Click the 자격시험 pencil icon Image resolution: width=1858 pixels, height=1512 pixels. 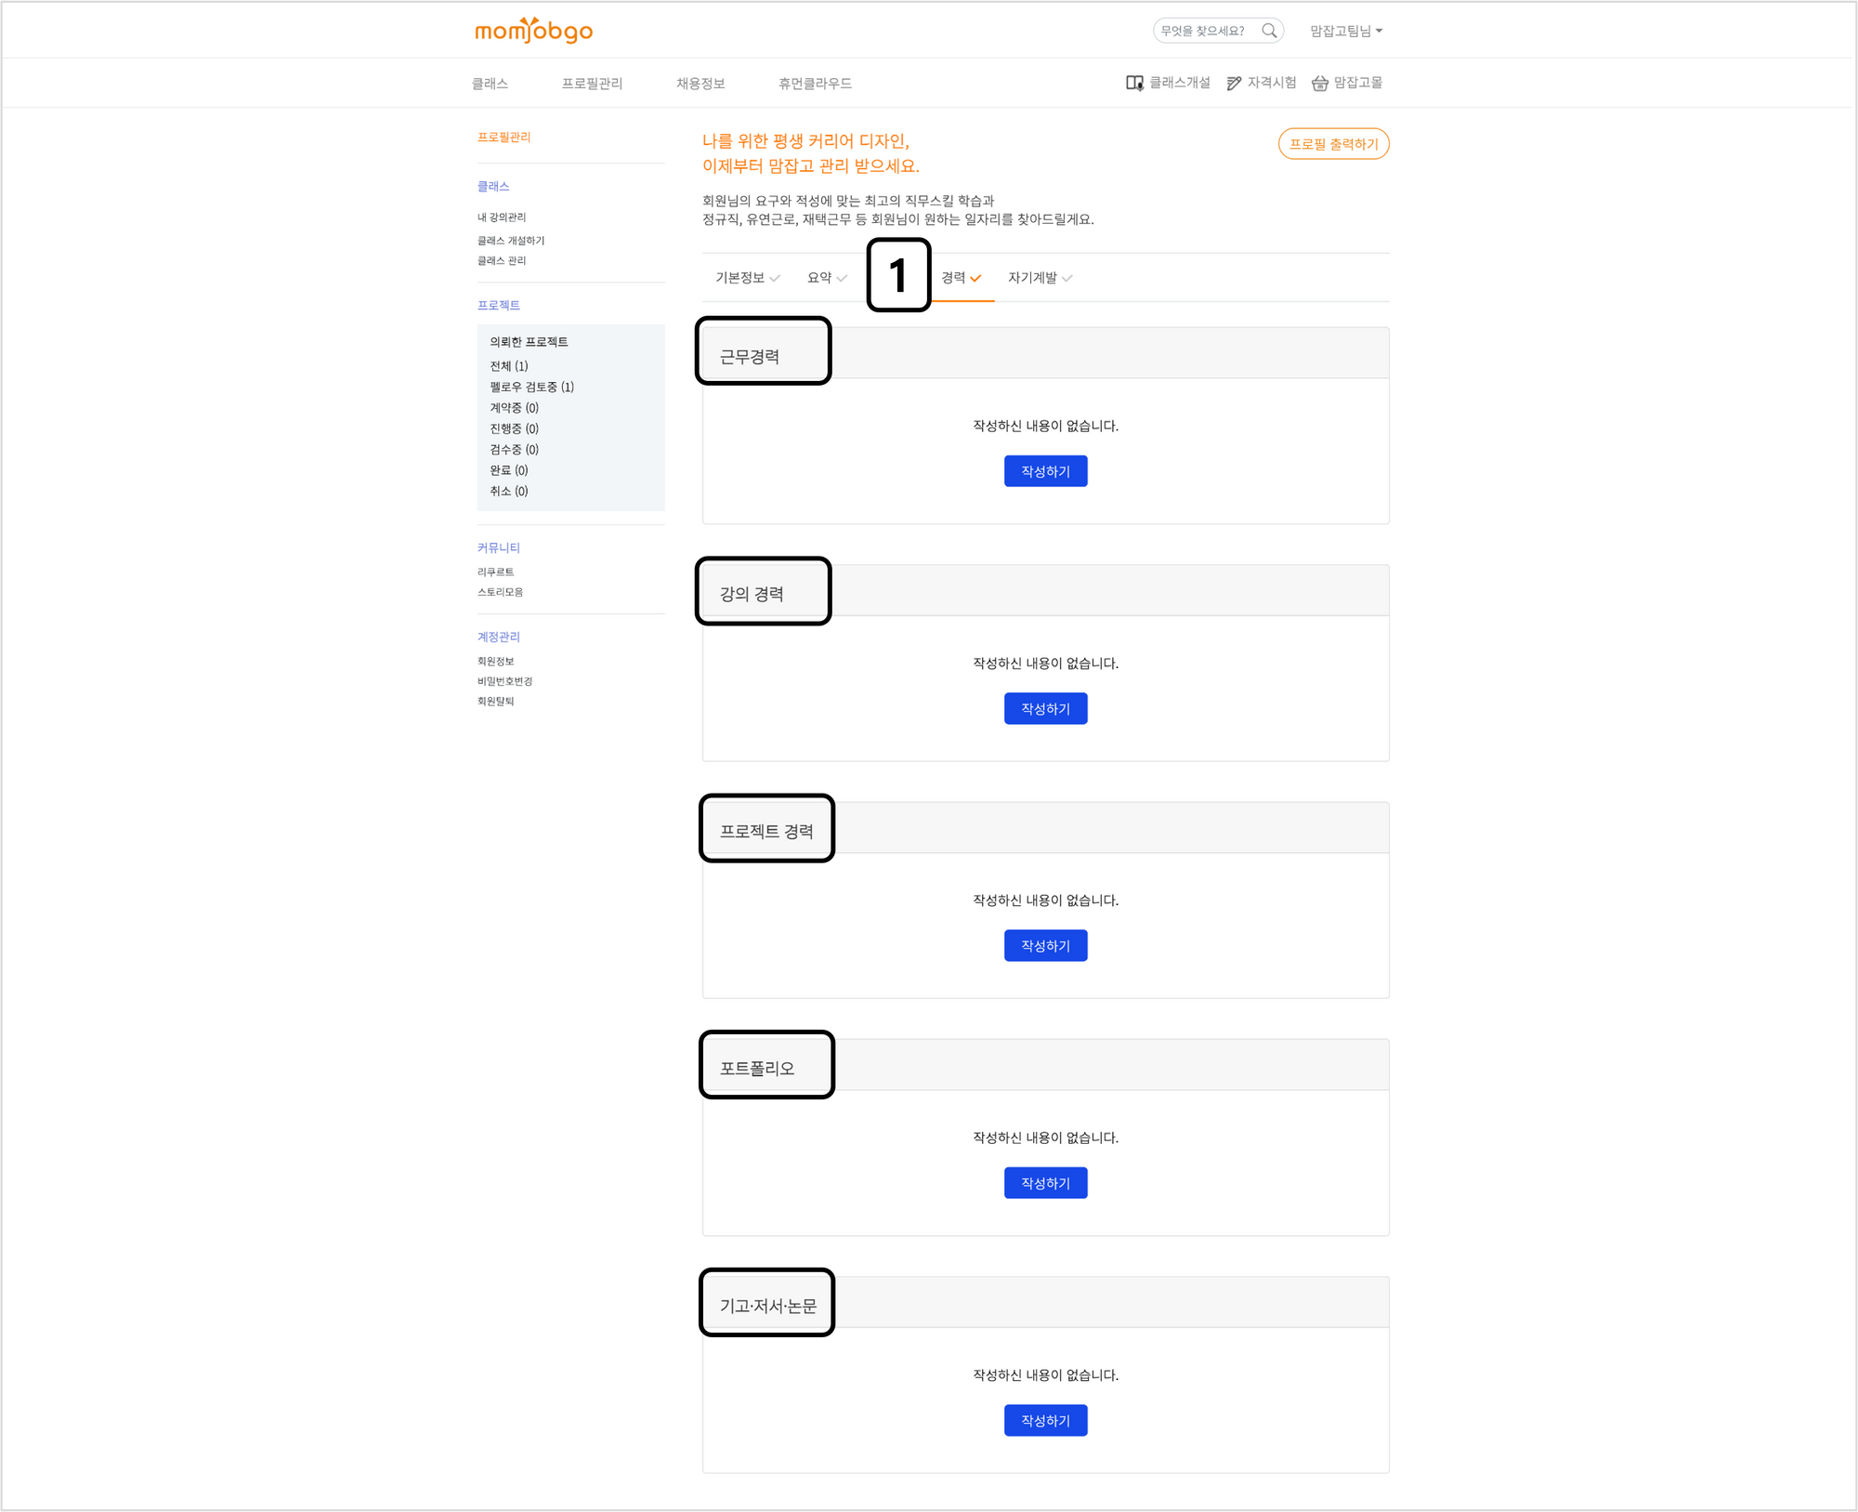[x=1234, y=84]
